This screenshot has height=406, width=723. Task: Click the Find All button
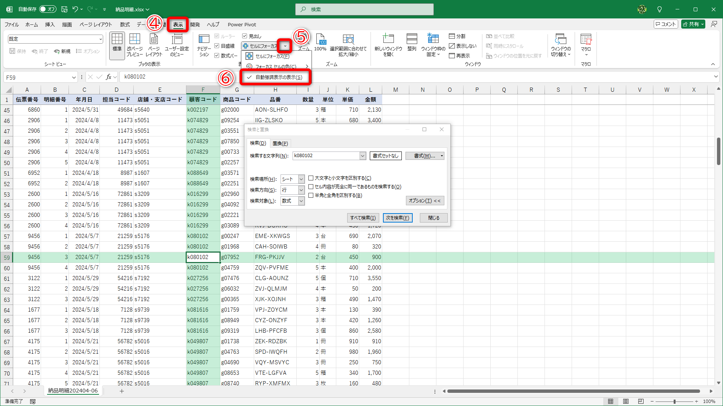point(363,218)
